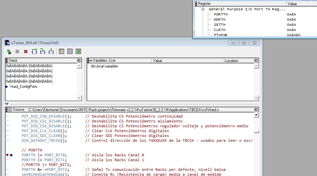Set breakpoint at PORTTH |= PORT_BIT1 line marker

pos(7,160)
